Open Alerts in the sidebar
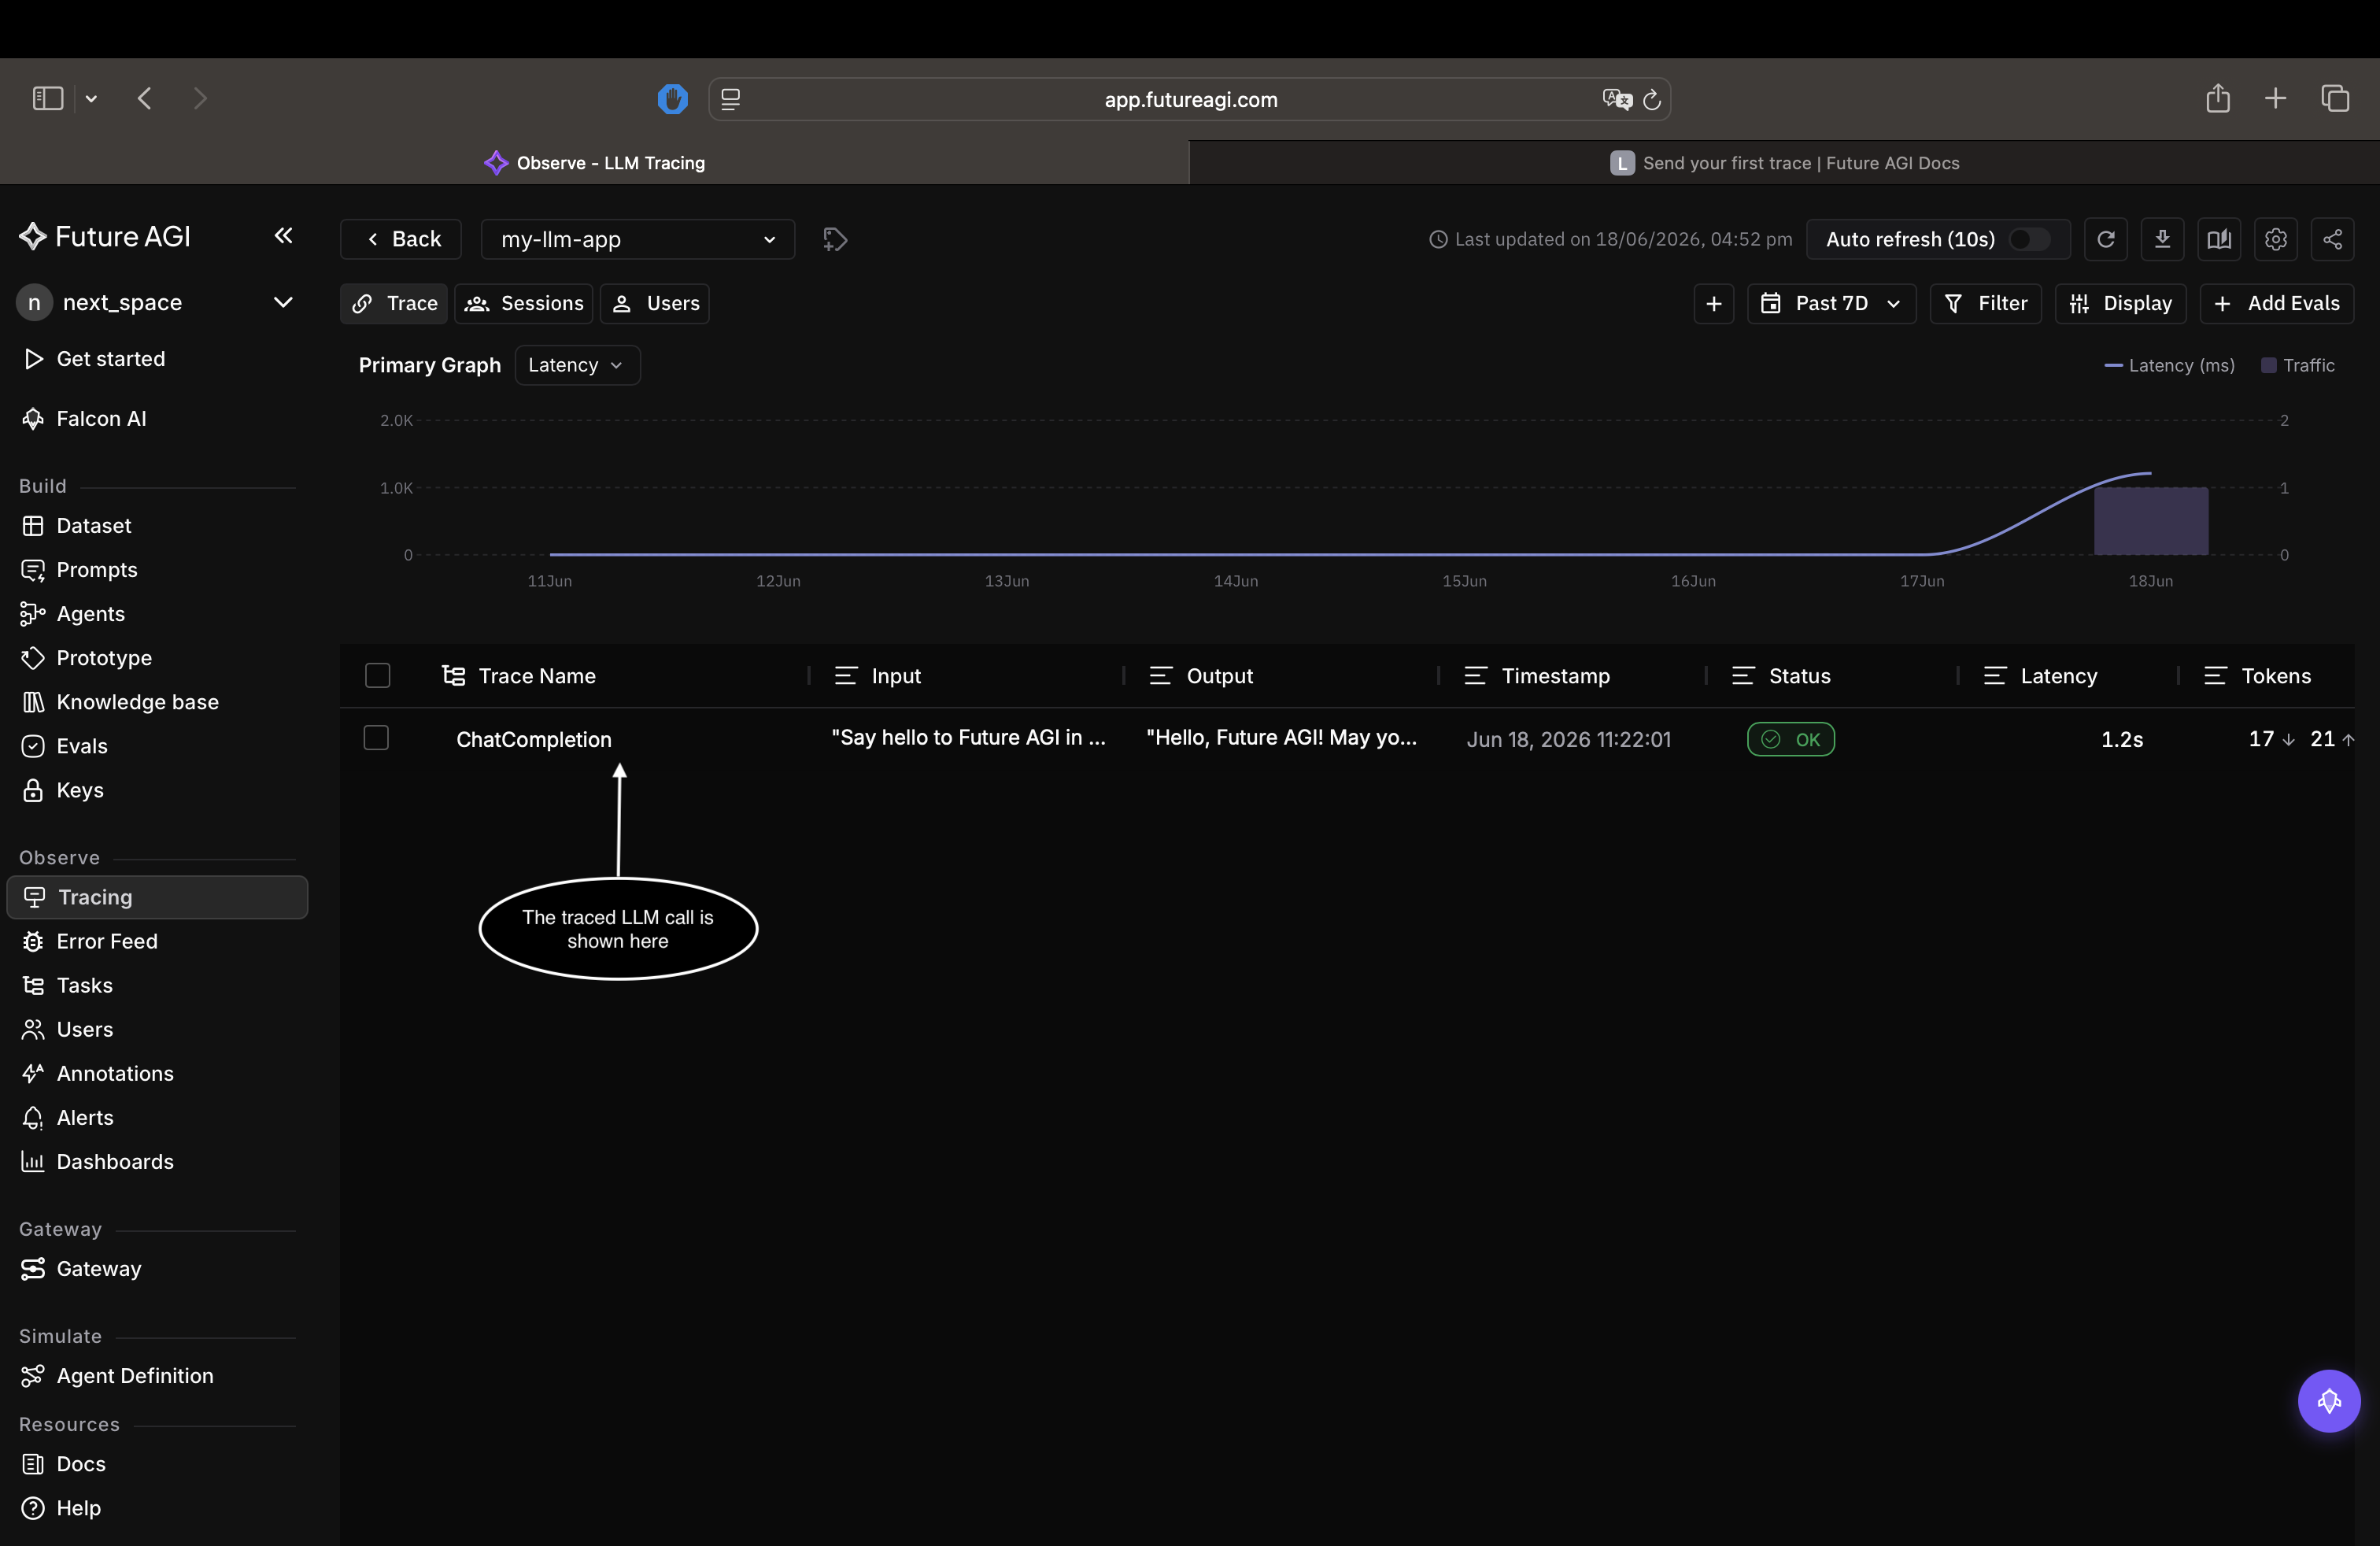The image size is (2380, 1546). click(x=157, y=1117)
